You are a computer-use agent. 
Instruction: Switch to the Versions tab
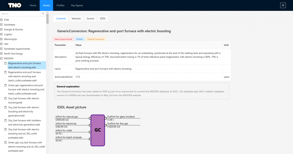point(76,19)
